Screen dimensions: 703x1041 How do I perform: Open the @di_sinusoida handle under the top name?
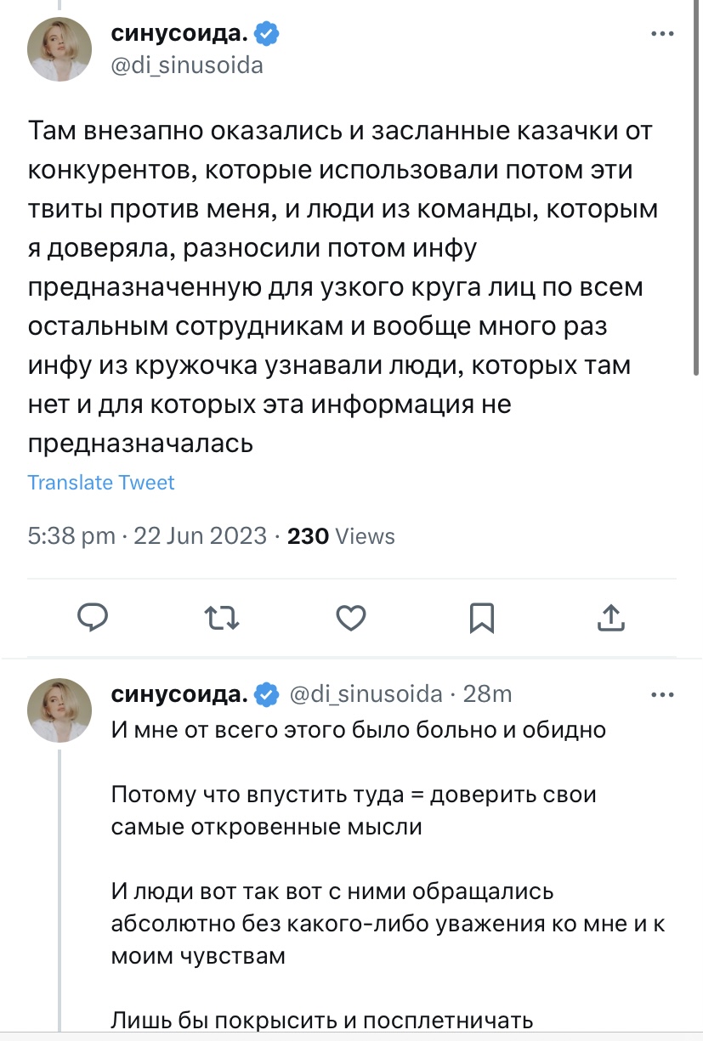click(x=187, y=65)
